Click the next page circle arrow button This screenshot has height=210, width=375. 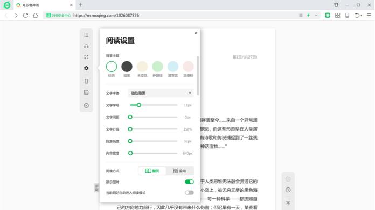point(288,190)
